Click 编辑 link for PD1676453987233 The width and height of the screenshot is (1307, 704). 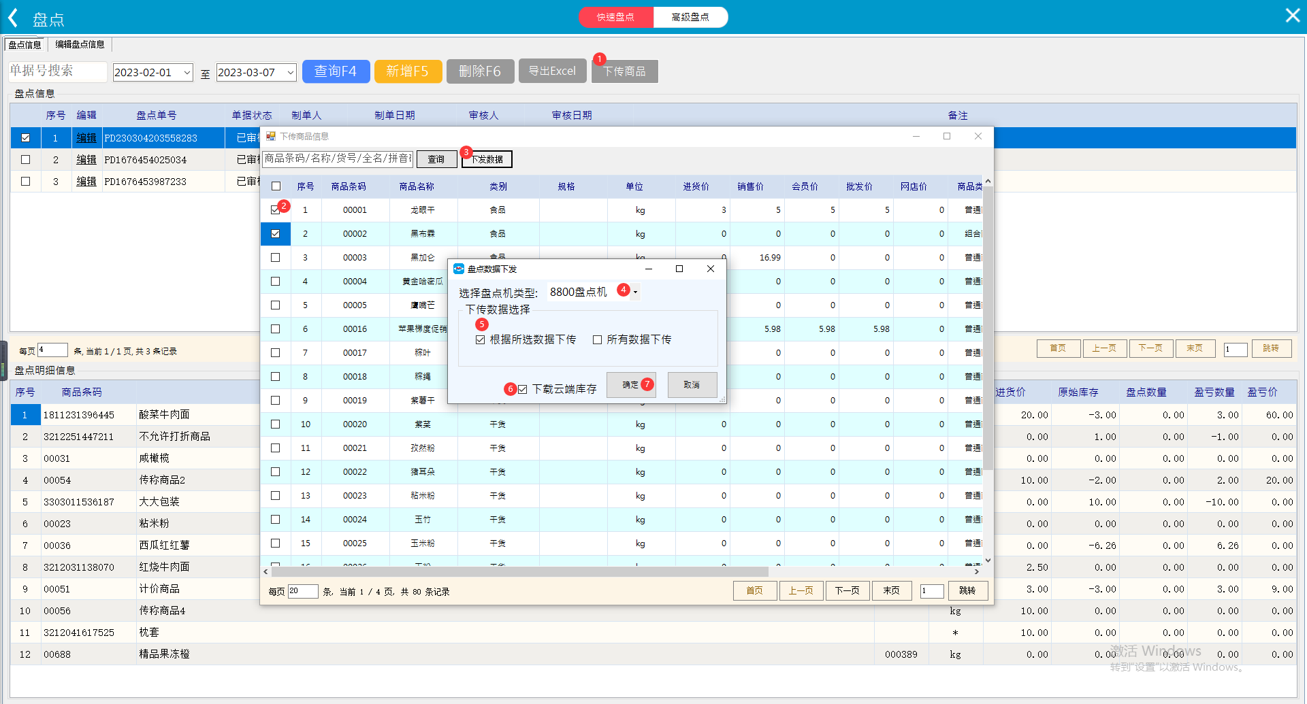pyautogui.click(x=86, y=181)
